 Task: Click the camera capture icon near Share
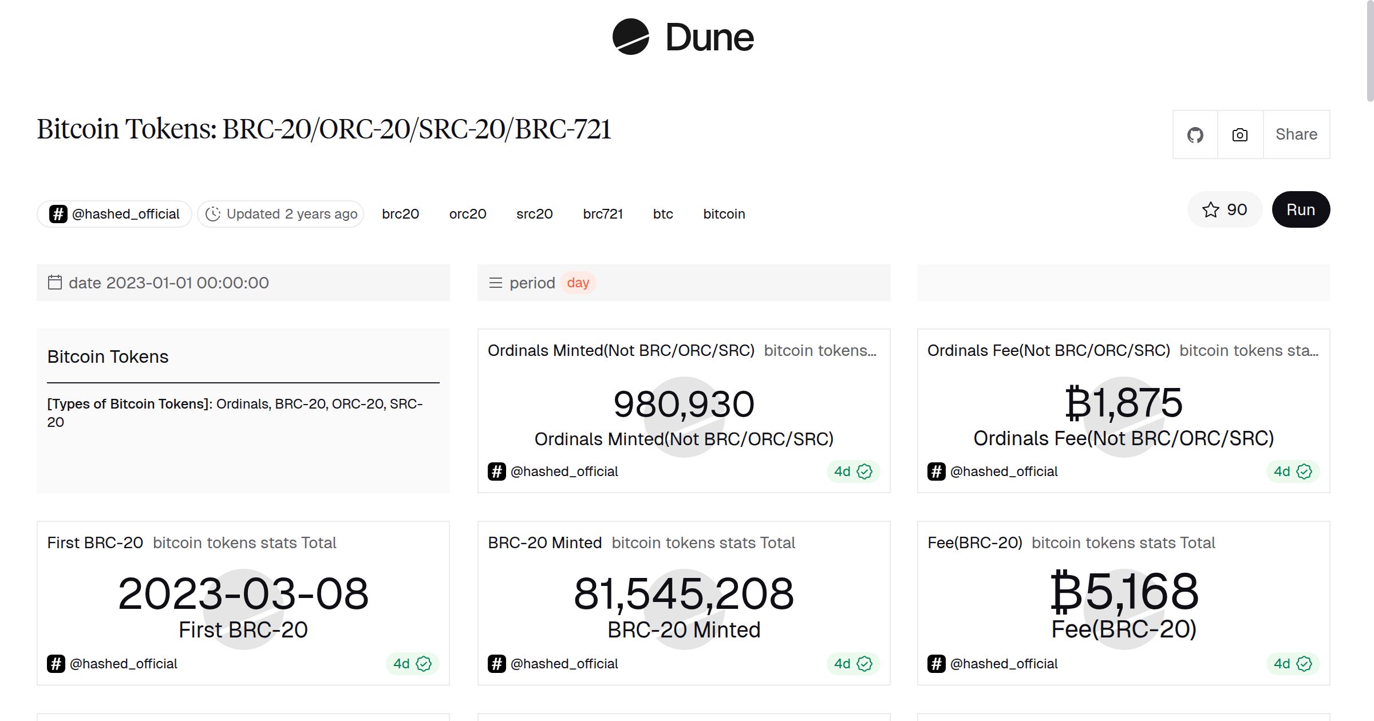[1239, 134]
